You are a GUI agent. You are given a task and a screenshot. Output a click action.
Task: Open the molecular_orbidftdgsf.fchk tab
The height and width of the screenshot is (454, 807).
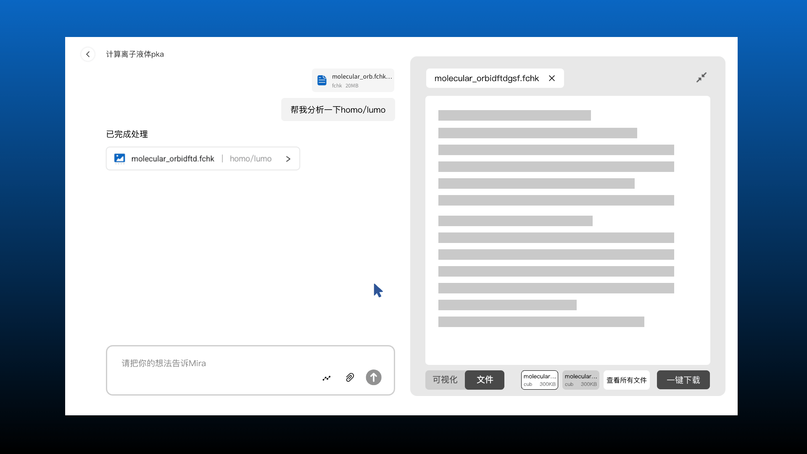(486, 78)
